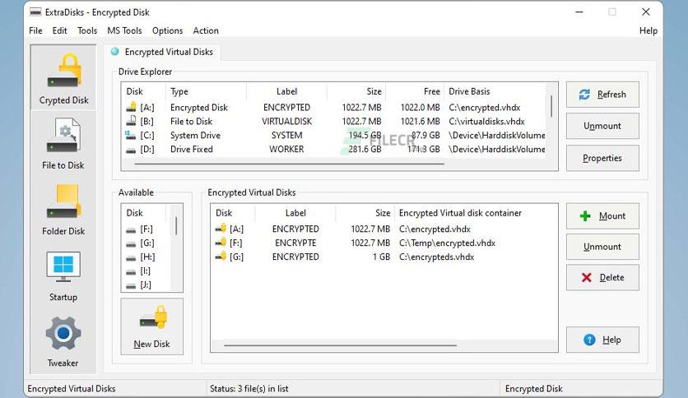The width and height of the screenshot is (688, 398).
Task: Select the 'System Drive' type cell
Action: click(x=195, y=136)
